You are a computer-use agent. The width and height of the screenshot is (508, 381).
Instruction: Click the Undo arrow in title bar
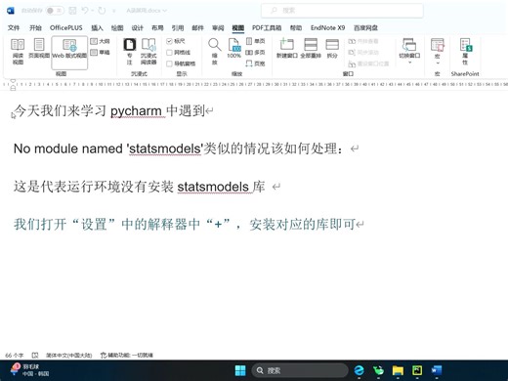pos(85,11)
